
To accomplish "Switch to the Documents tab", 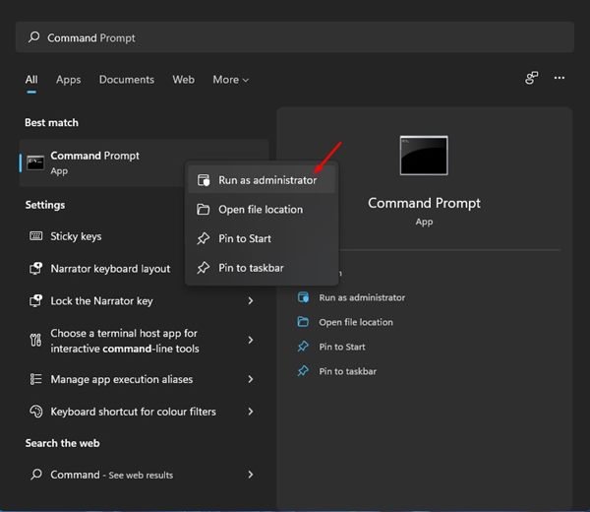I will click(x=127, y=80).
